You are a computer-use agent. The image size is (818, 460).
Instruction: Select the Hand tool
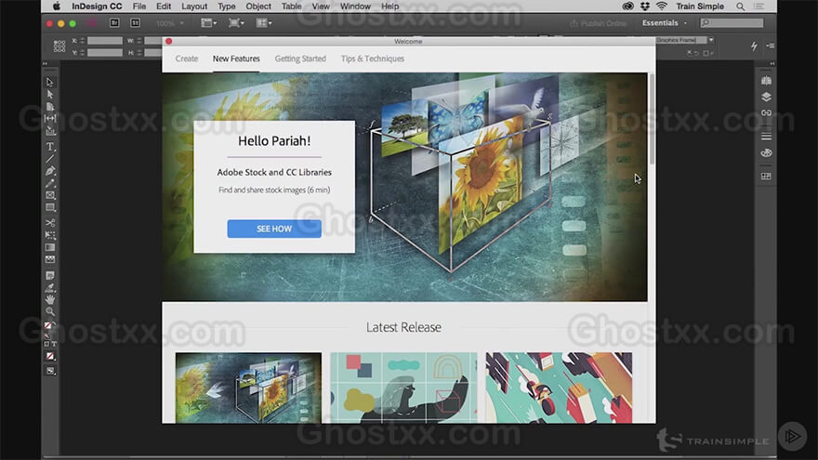point(50,299)
